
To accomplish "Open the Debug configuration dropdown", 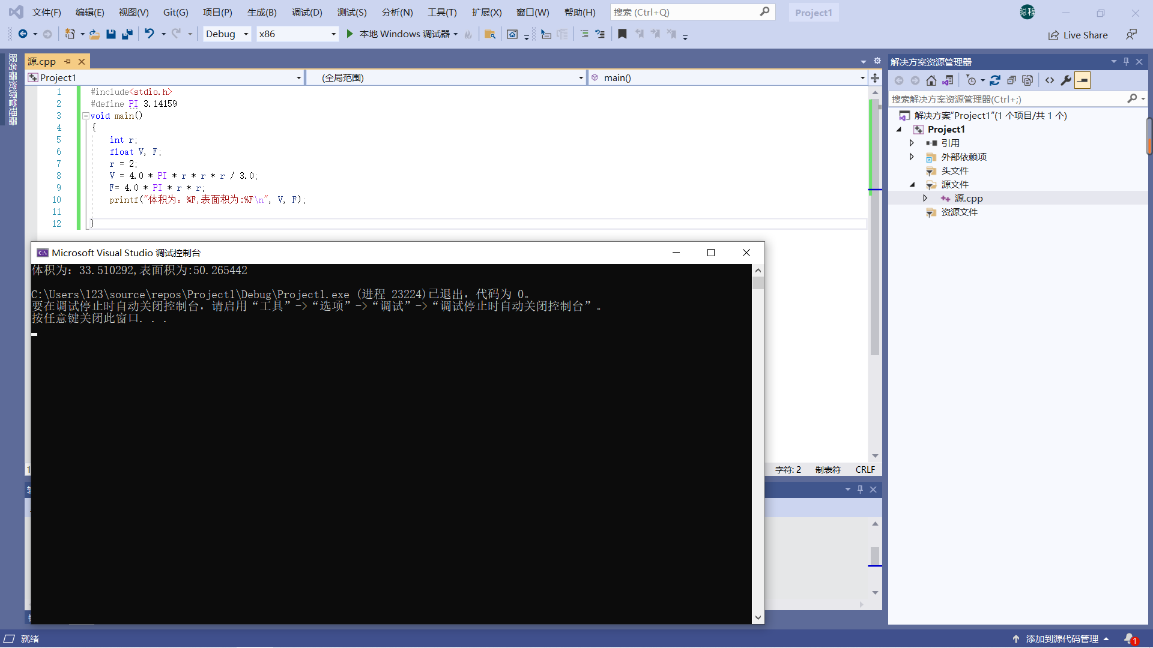I will 227,34.
